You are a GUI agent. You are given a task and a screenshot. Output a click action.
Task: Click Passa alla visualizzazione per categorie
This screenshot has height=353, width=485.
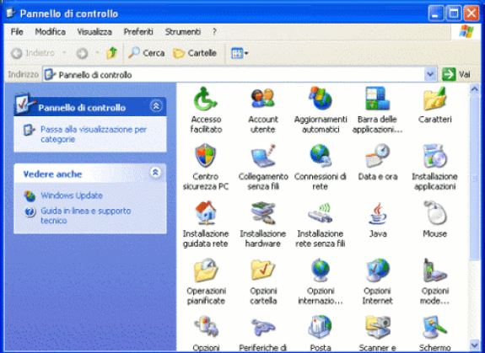point(94,134)
